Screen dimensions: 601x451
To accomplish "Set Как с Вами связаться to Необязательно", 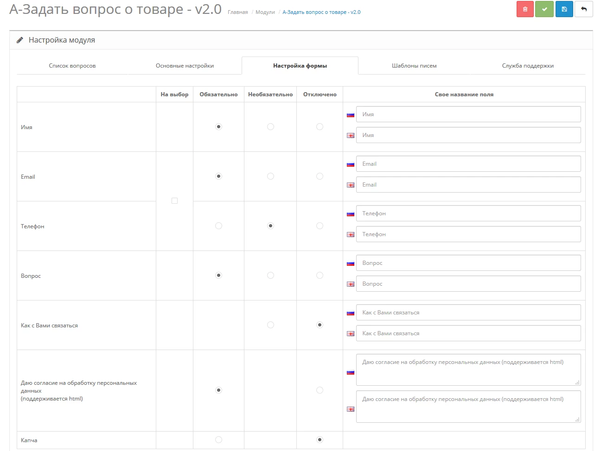I will (270, 325).
